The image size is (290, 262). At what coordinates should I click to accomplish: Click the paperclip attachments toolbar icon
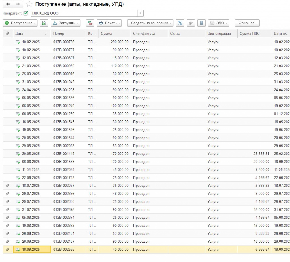point(191,23)
